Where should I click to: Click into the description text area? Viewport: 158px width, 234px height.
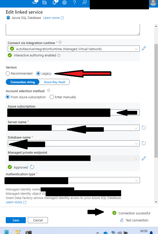tap(73, 29)
